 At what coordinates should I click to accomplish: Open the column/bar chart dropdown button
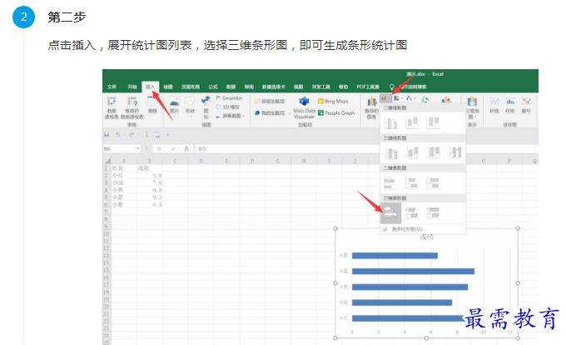pyautogui.click(x=385, y=98)
